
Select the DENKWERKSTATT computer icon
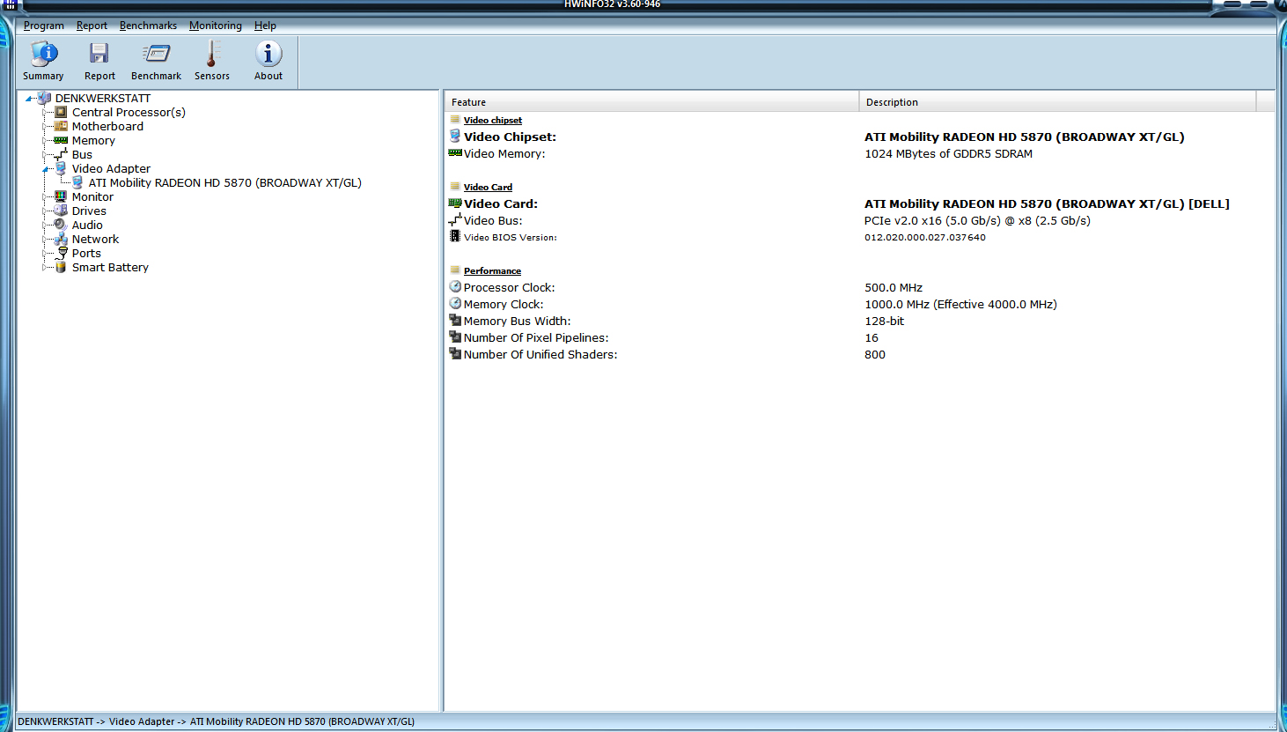[x=44, y=98]
